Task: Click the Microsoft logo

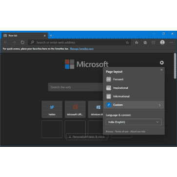Action: click(87, 64)
